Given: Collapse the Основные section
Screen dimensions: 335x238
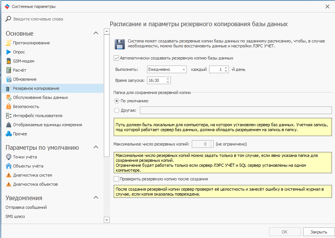Looking at the screenshot, I should coord(96,33).
